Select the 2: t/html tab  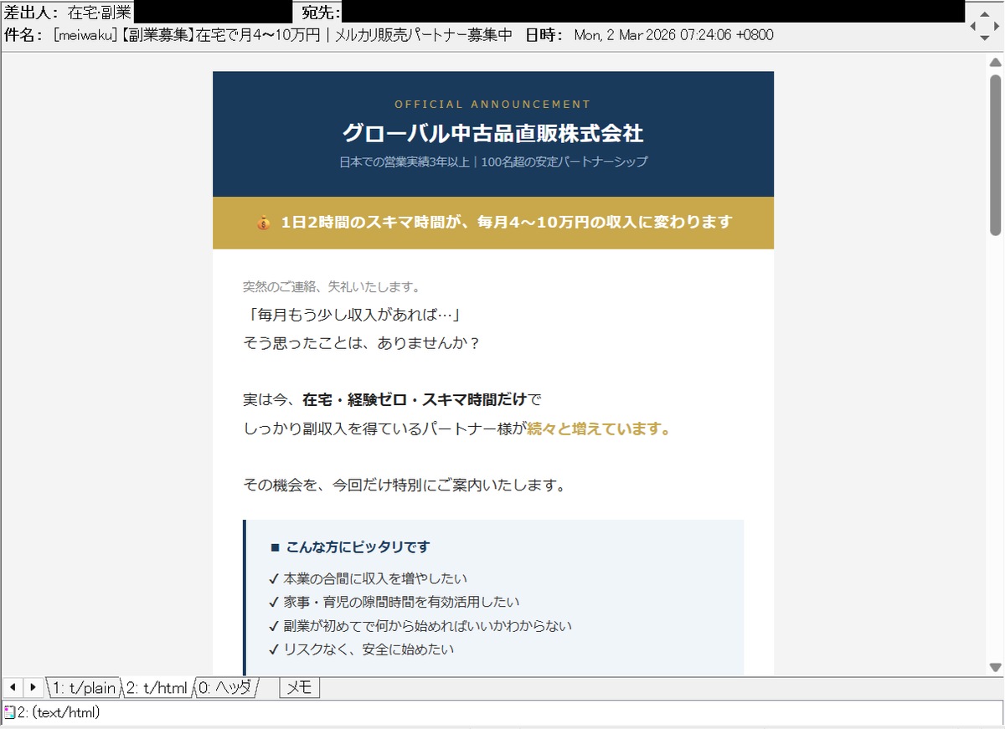tap(157, 688)
